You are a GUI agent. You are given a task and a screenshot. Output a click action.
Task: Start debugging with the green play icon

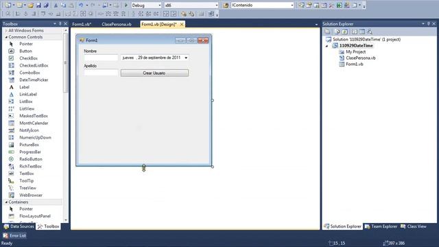pyautogui.click(x=126, y=5)
